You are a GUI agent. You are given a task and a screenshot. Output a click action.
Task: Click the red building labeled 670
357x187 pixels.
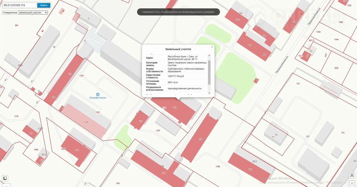click(140, 120)
